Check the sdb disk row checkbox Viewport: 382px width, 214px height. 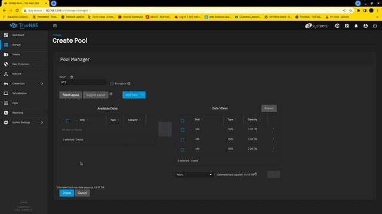point(182,140)
